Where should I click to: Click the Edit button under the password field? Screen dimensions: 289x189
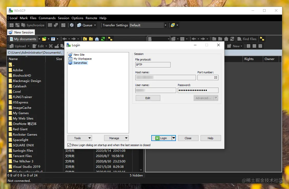tap(148, 98)
